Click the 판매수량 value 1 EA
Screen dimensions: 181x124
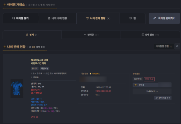tap(97, 95)
